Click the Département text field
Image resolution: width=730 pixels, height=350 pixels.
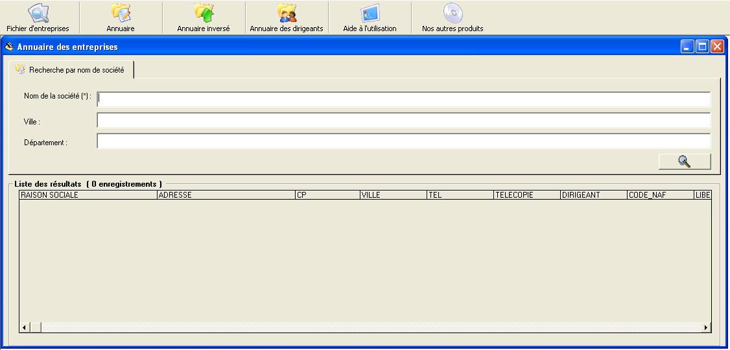[403, 141]
